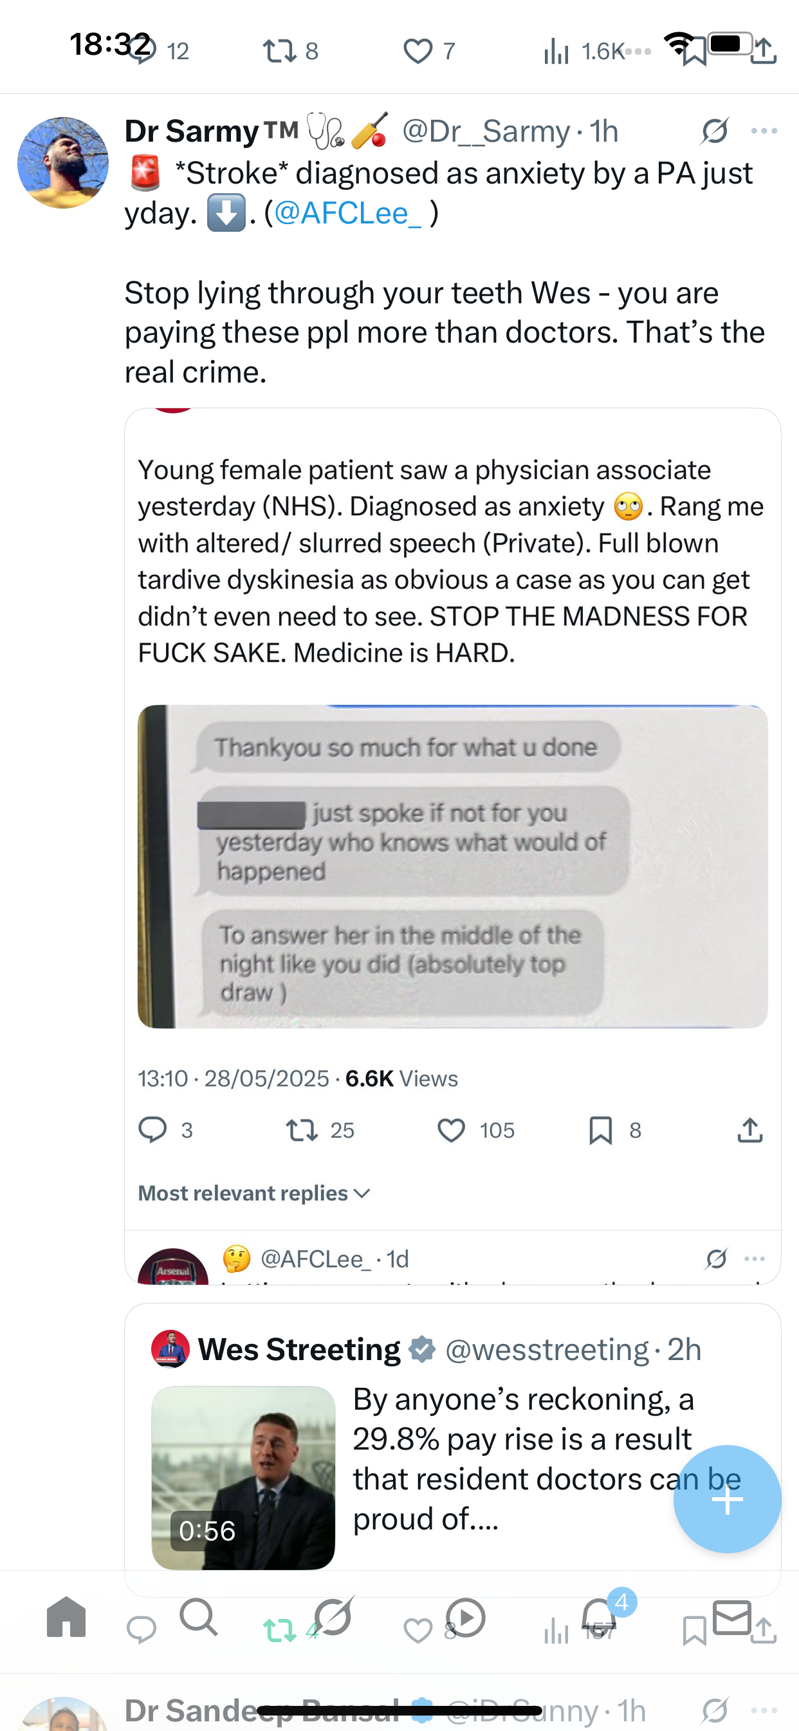Tap the Grok icon on Dr Sarmy post
Screen dimensions: 799x1731
(714, 130)
